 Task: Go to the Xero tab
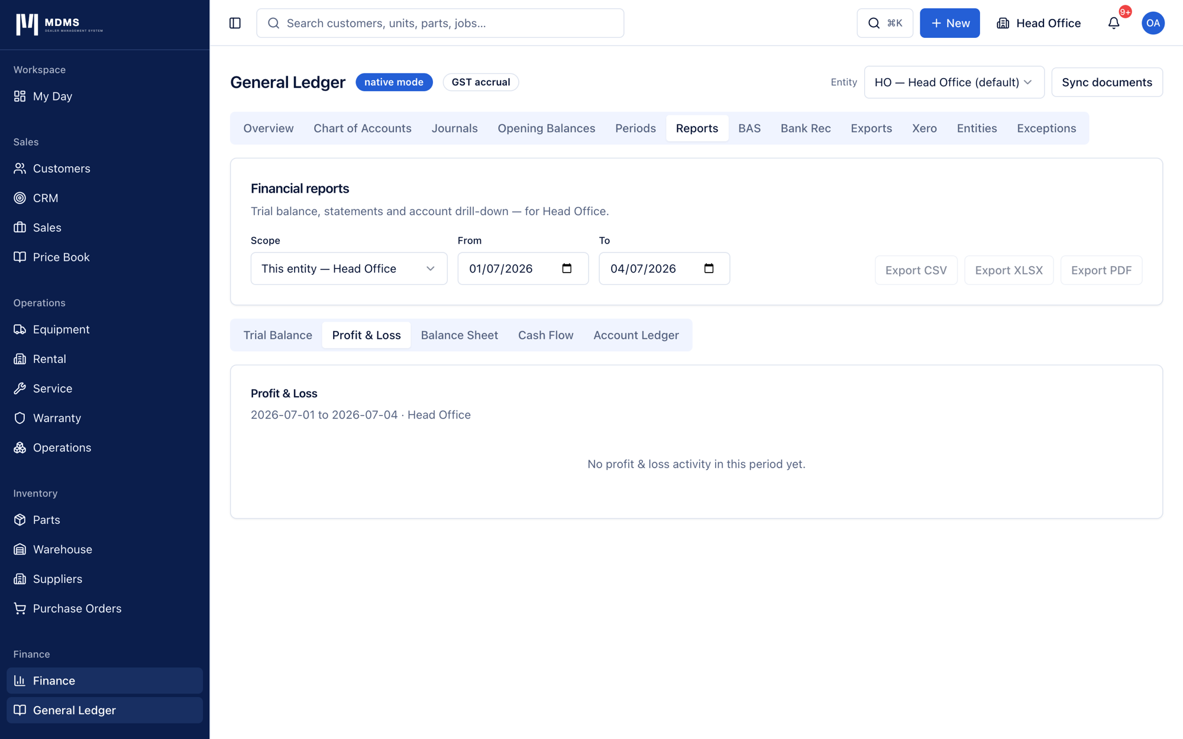point(925,128)
